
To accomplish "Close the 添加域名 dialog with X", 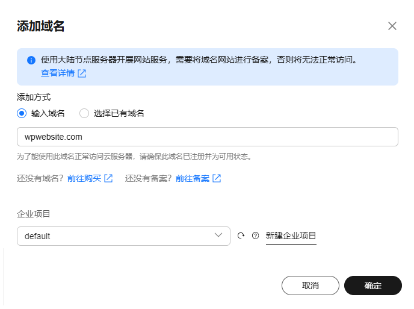I will (392, 26).
